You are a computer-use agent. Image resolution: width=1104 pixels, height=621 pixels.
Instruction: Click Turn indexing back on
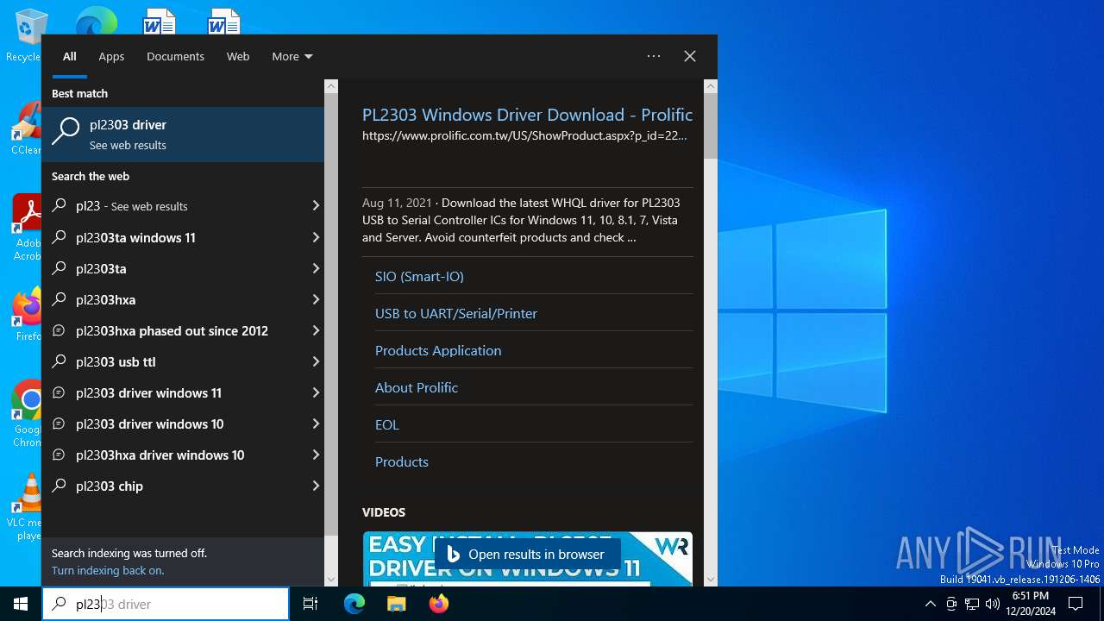[108, 570]
